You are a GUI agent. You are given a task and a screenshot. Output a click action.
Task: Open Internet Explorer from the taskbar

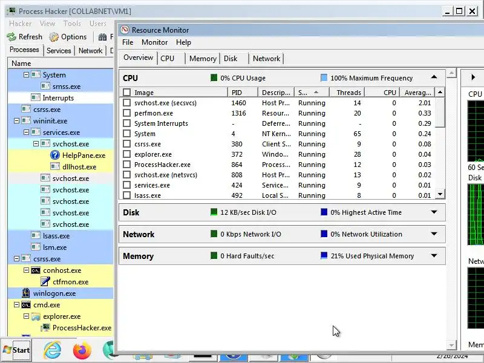[x=53, y=350]
